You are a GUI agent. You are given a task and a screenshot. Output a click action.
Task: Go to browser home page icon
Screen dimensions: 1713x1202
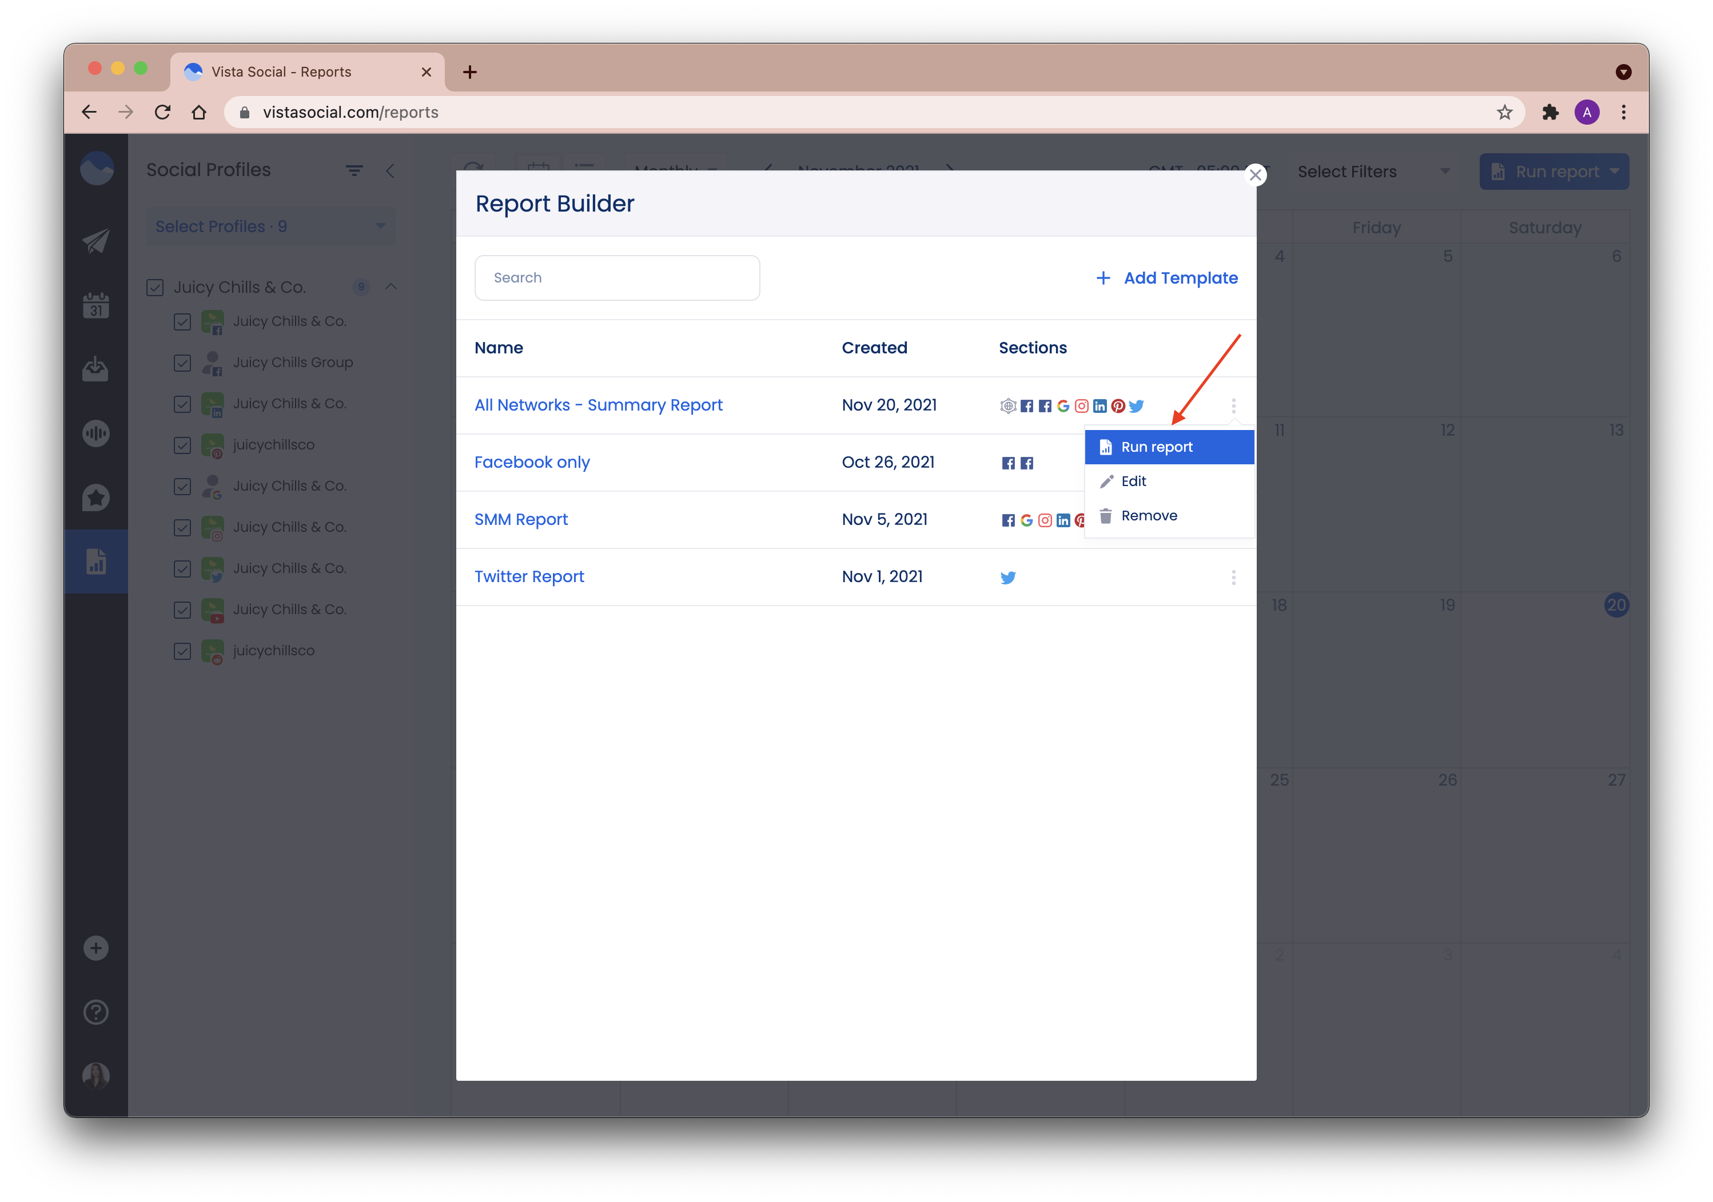(x=198, y=112)
